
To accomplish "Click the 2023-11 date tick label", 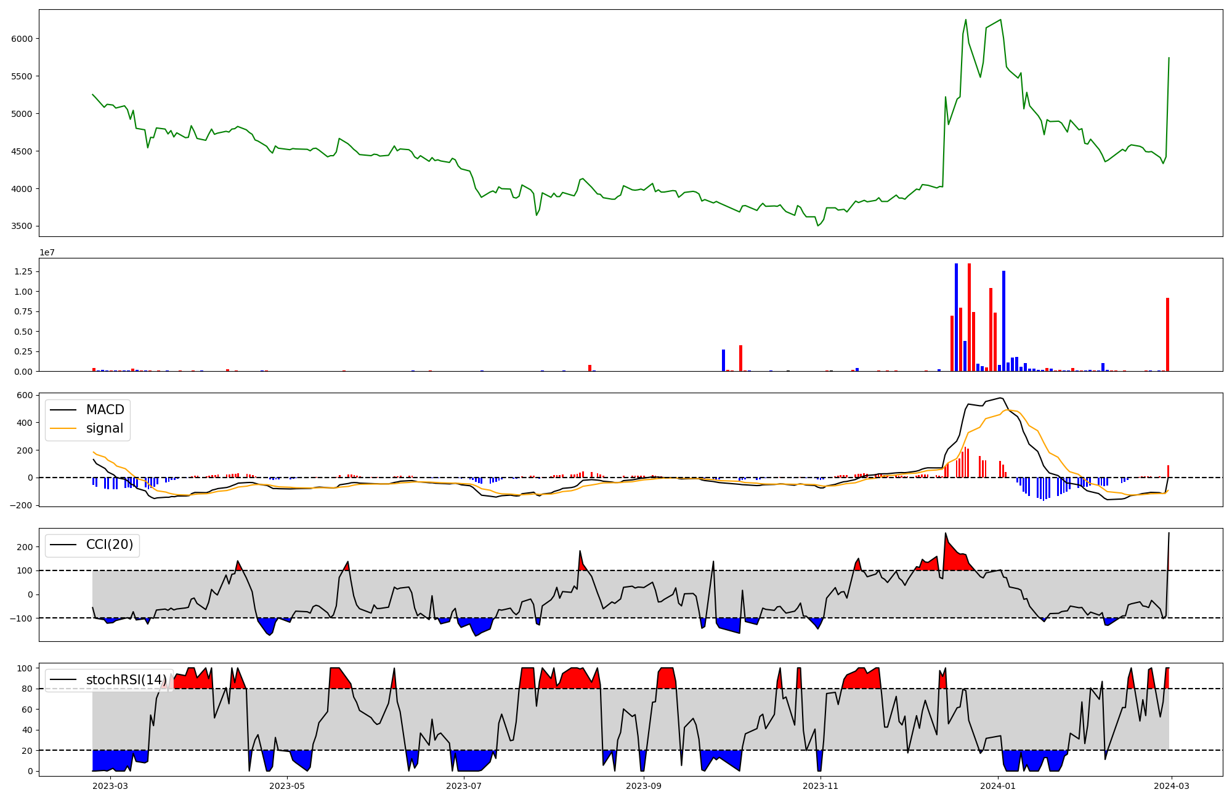I will (x=821, y=785).
